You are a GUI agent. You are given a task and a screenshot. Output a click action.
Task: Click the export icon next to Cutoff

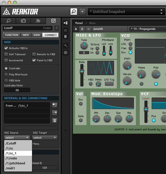click(57, 28)
